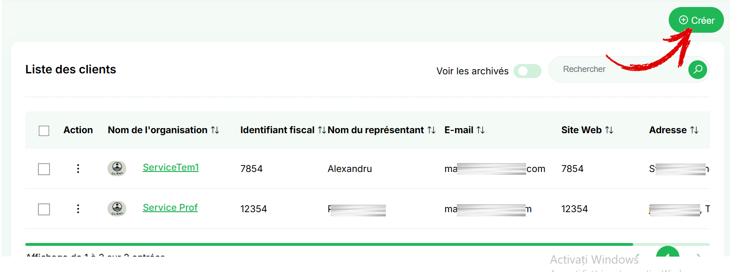
Task: Click the Service Prof client logo thumbnail
Action: click(117, 209)
